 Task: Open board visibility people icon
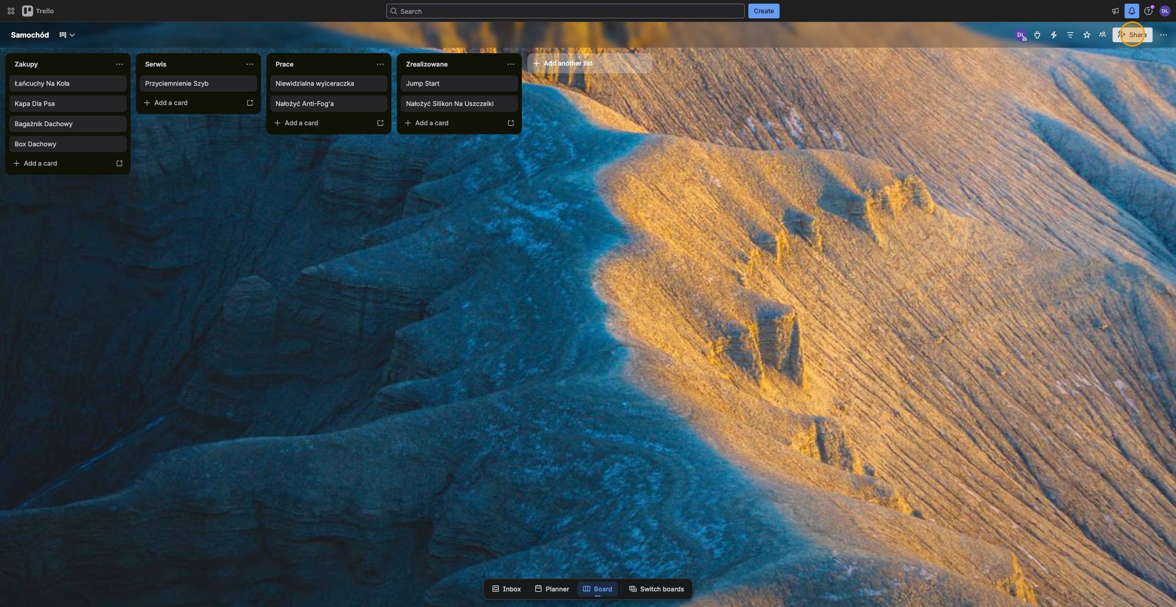tap(1102, 34)
